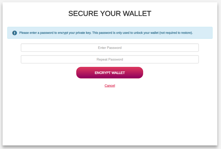Click the blue password notice banner
Screen dimensions: 221x149
coord(110,33)
